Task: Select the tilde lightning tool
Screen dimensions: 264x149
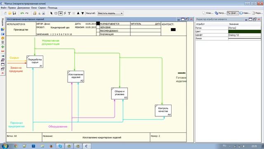Action: pyautogui.click(x=65, y=13)
